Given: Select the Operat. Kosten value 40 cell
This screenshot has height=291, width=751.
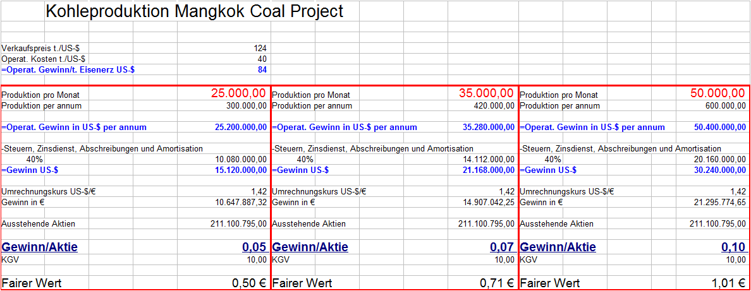Looking at the screenshot, I should click(262, 59).
